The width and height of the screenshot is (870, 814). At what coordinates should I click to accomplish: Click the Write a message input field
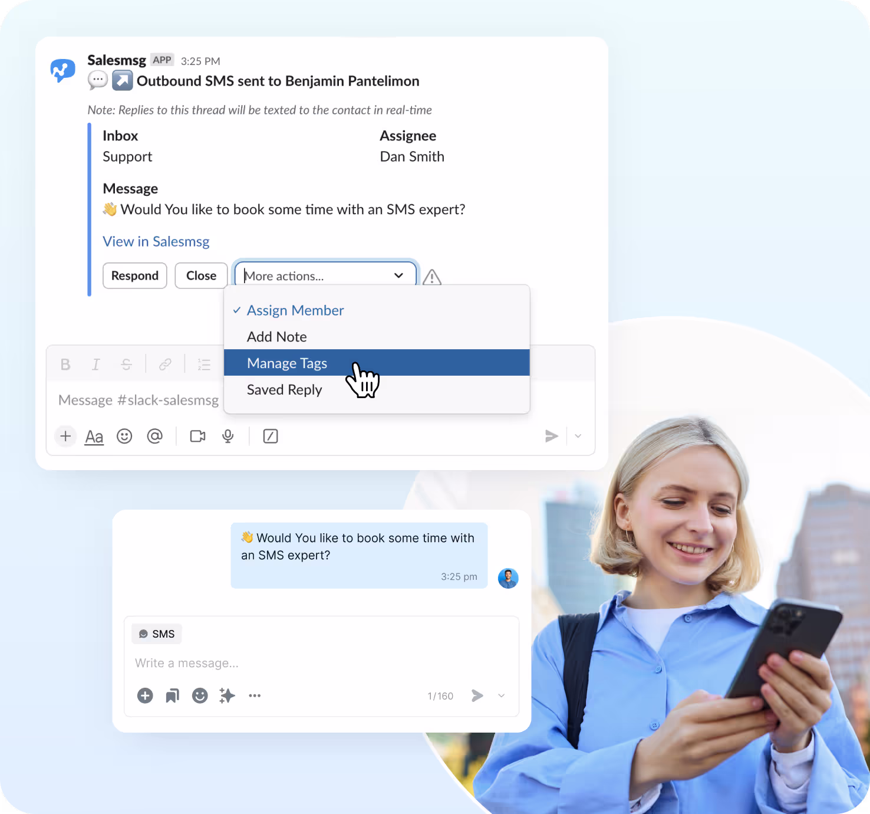[x=321, y=664]
